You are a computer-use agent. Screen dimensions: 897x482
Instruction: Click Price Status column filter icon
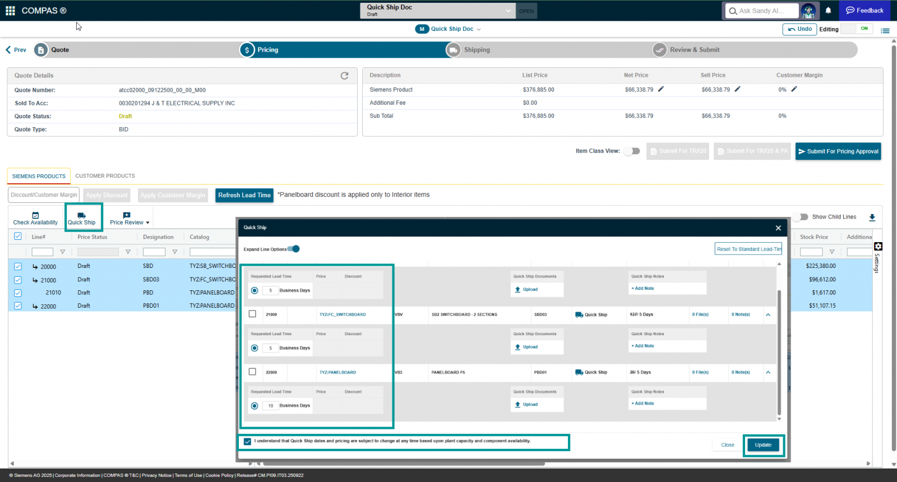(128, 252)
